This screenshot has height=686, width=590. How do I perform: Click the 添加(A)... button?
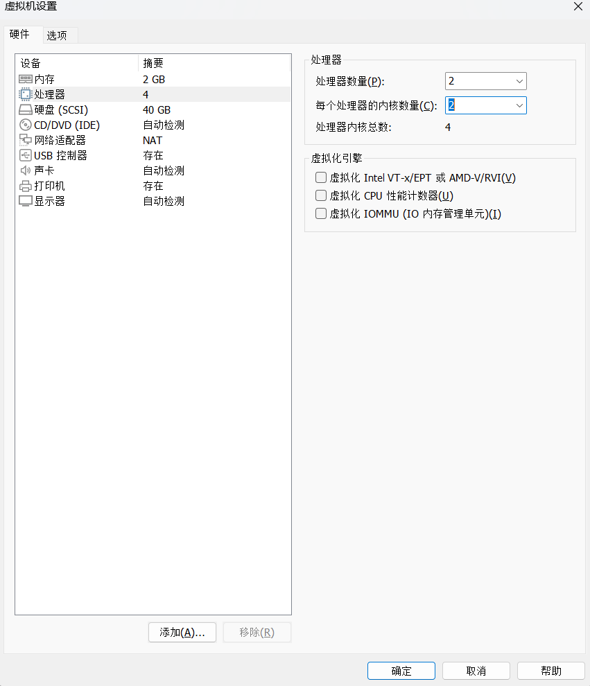[x=182, y=632]
